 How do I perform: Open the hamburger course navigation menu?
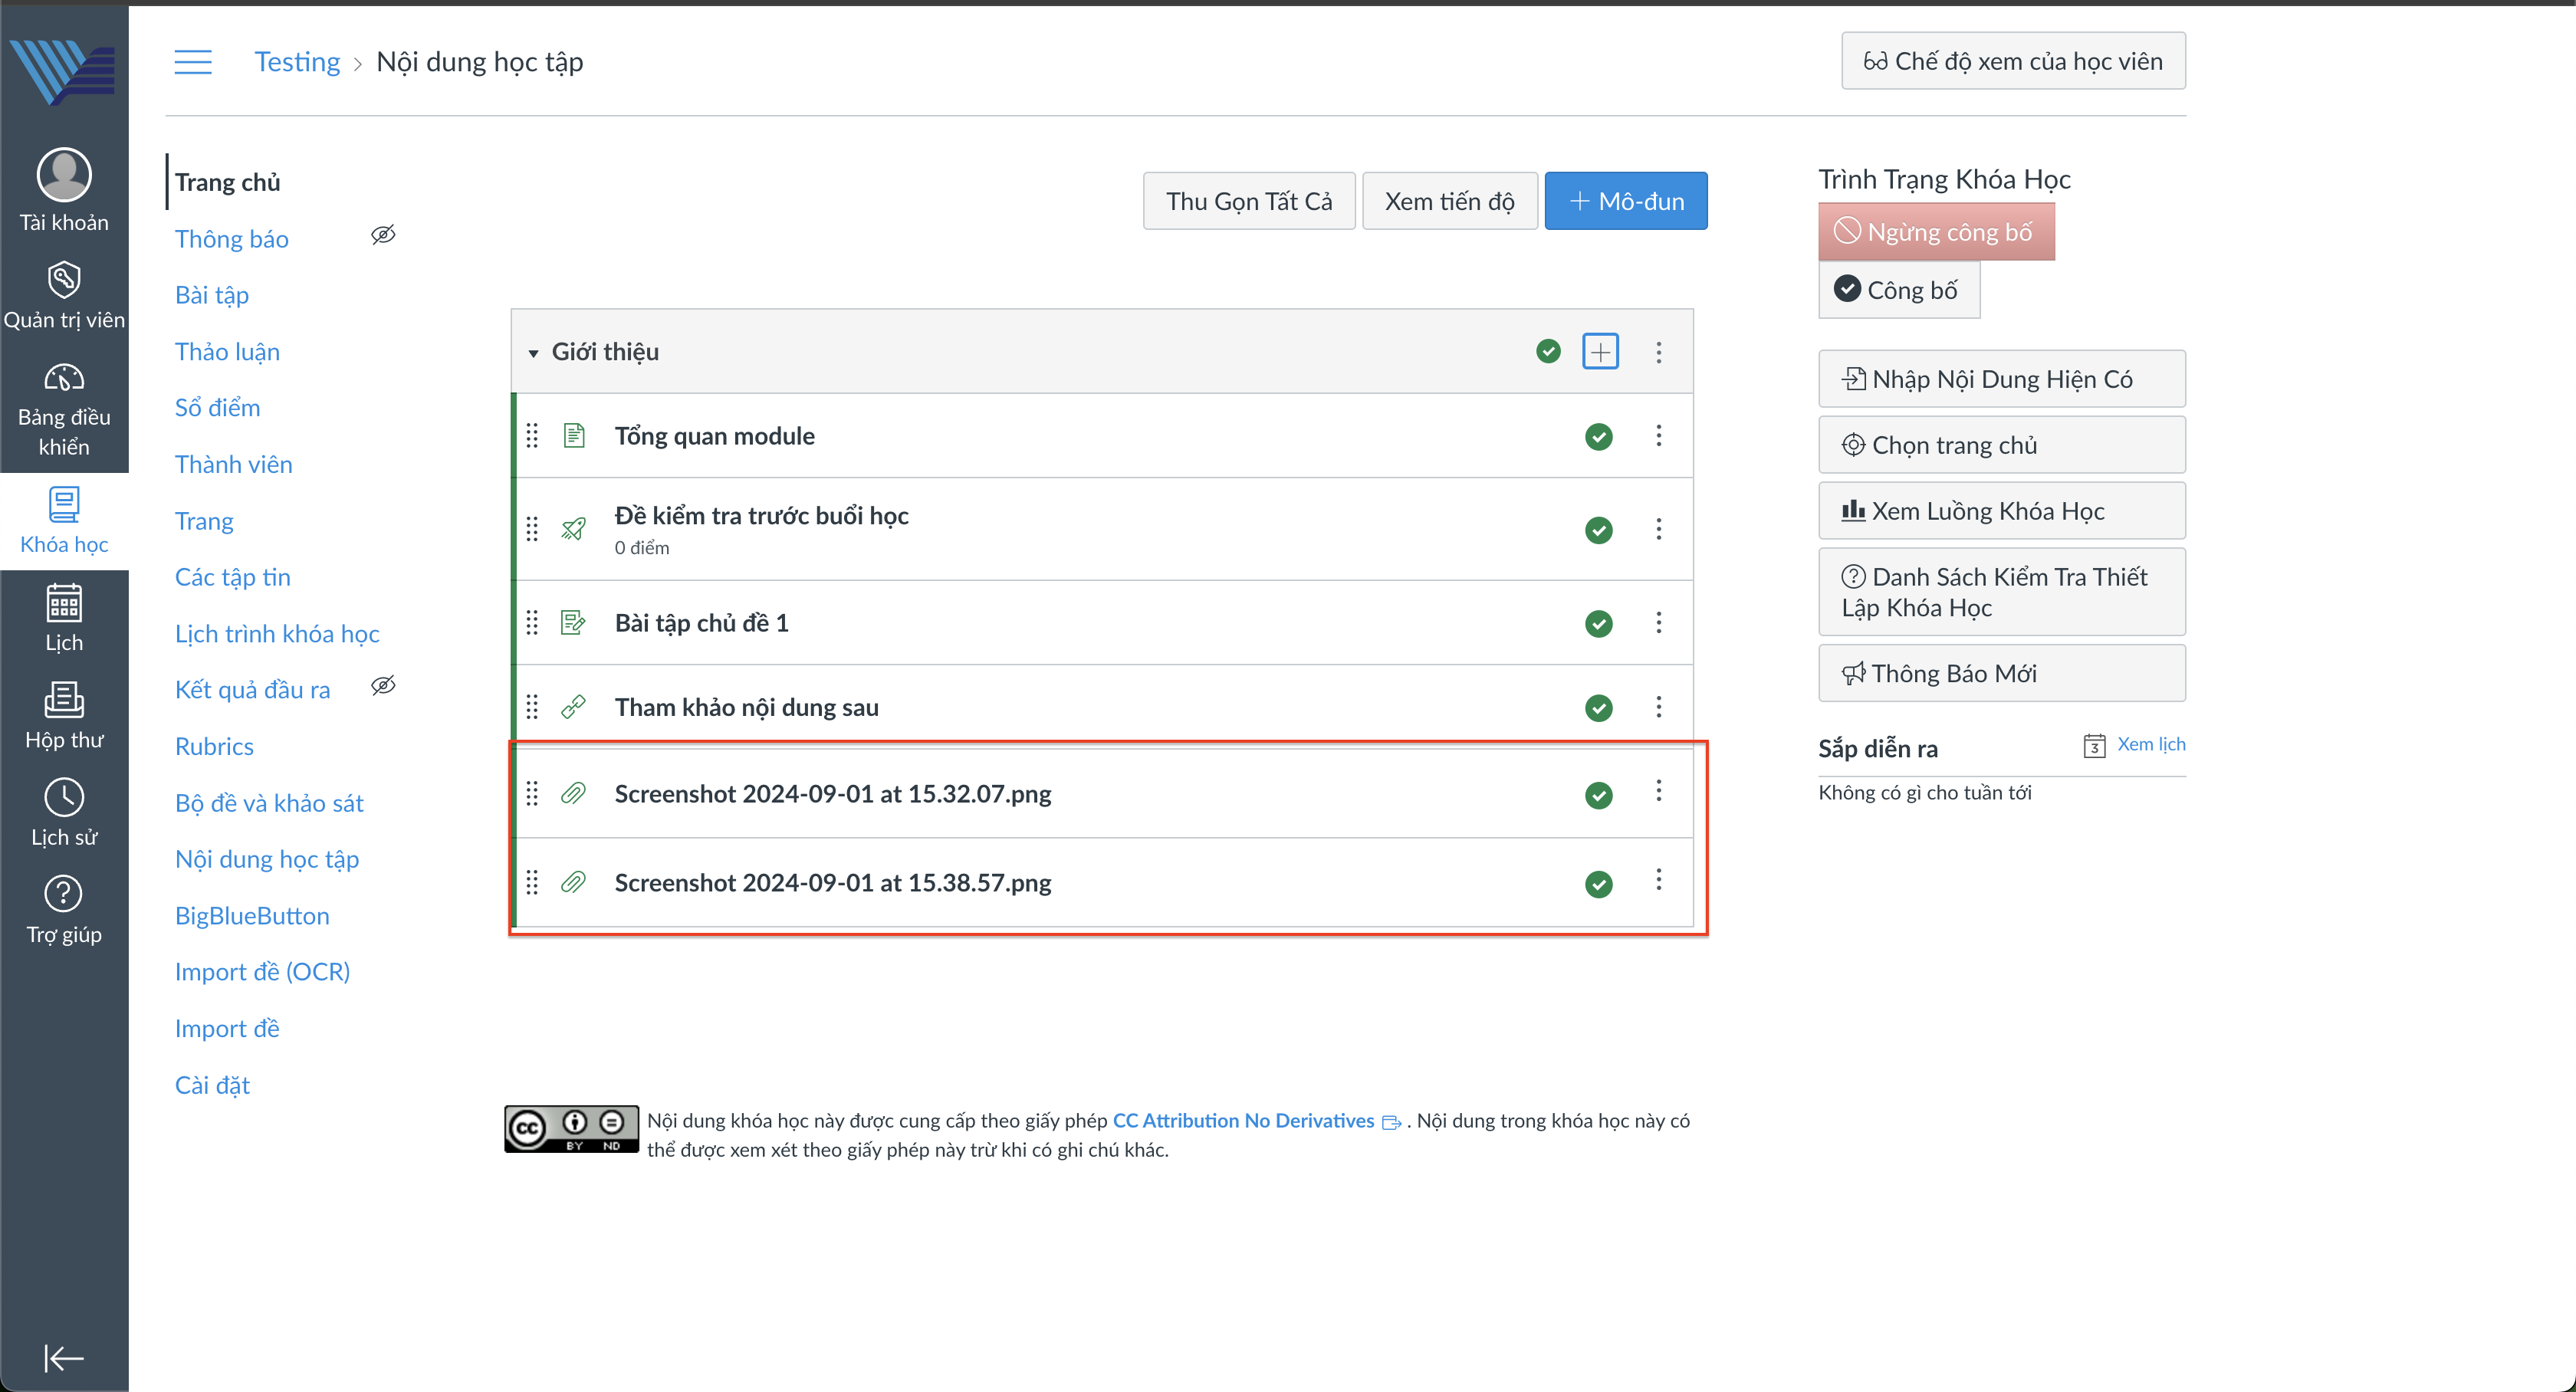[x=193, y=62]
